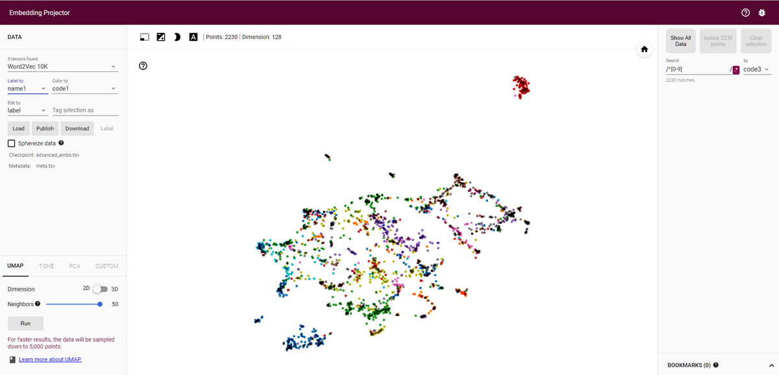
Task: Enable the Sphereize data checkbox
Action: (x=12, y=143)
